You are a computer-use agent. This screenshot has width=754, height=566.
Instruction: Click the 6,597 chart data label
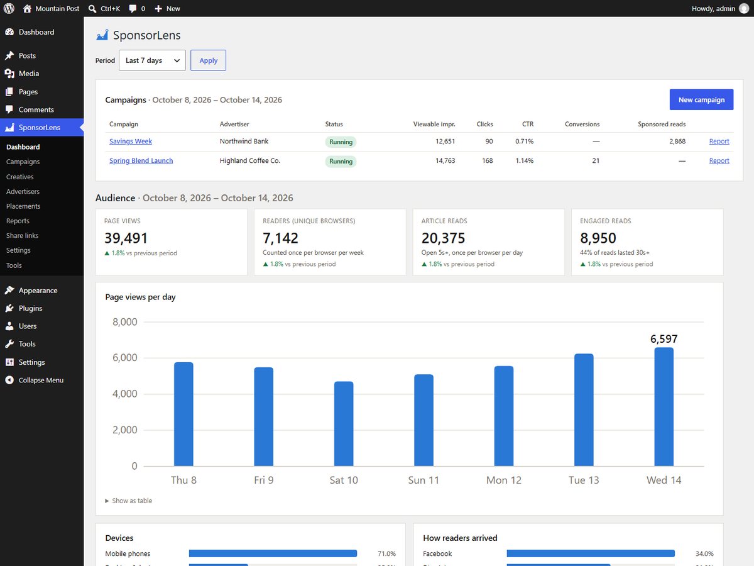664,339
